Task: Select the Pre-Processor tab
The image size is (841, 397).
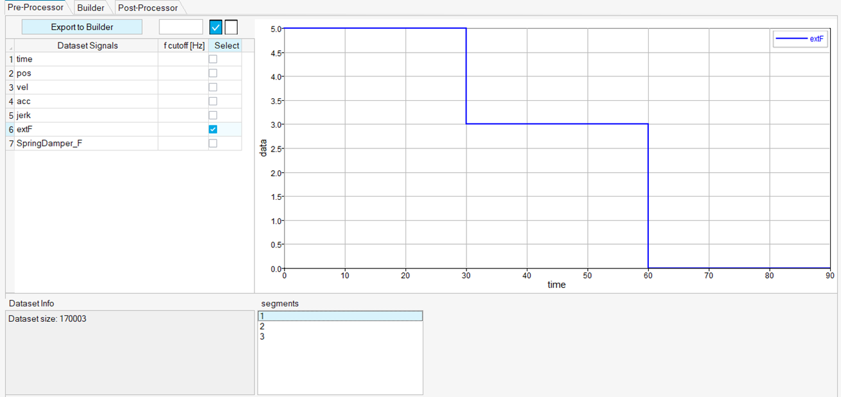Action: [x=35, y=8]
